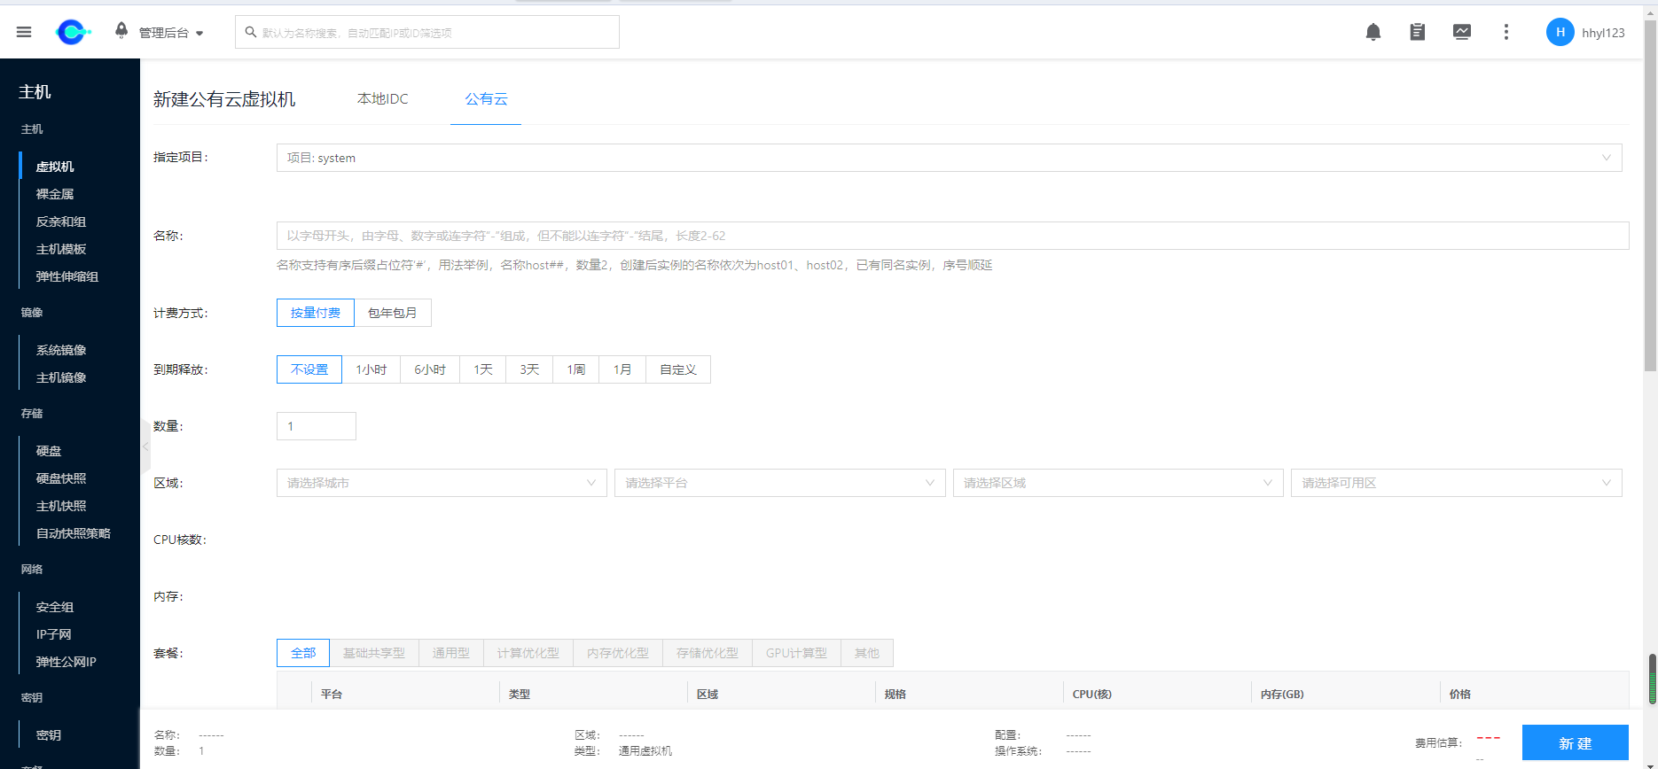This screenshot has width=1658, height=769.
Task: Open the 指定项目 project dropdown
Action: click(x=949, y=158)
